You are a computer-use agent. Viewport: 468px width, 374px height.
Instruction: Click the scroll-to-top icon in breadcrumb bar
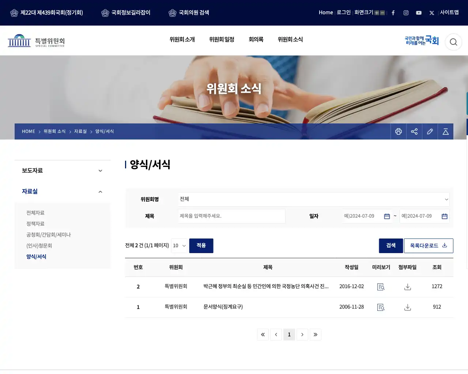(x=446, y=131)
